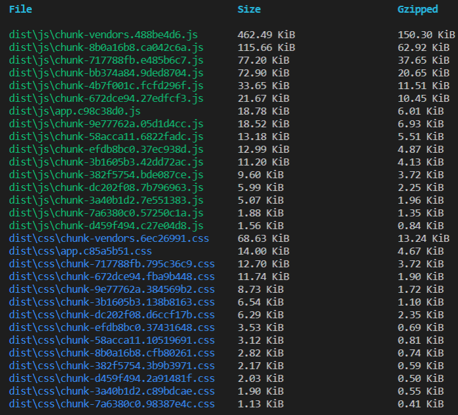Viewport: 458px width, 415px height.
Task: Click the 9.60 KiB size value
Action: 261,175
